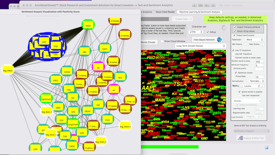275x155 pixels.
Task: Click the green progress bar at bottom
Action: pos(170,147)
